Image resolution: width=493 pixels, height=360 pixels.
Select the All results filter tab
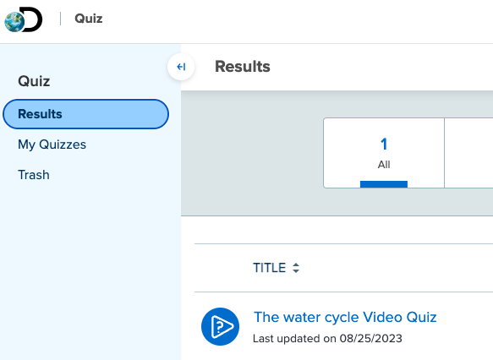tap(384, 153)
